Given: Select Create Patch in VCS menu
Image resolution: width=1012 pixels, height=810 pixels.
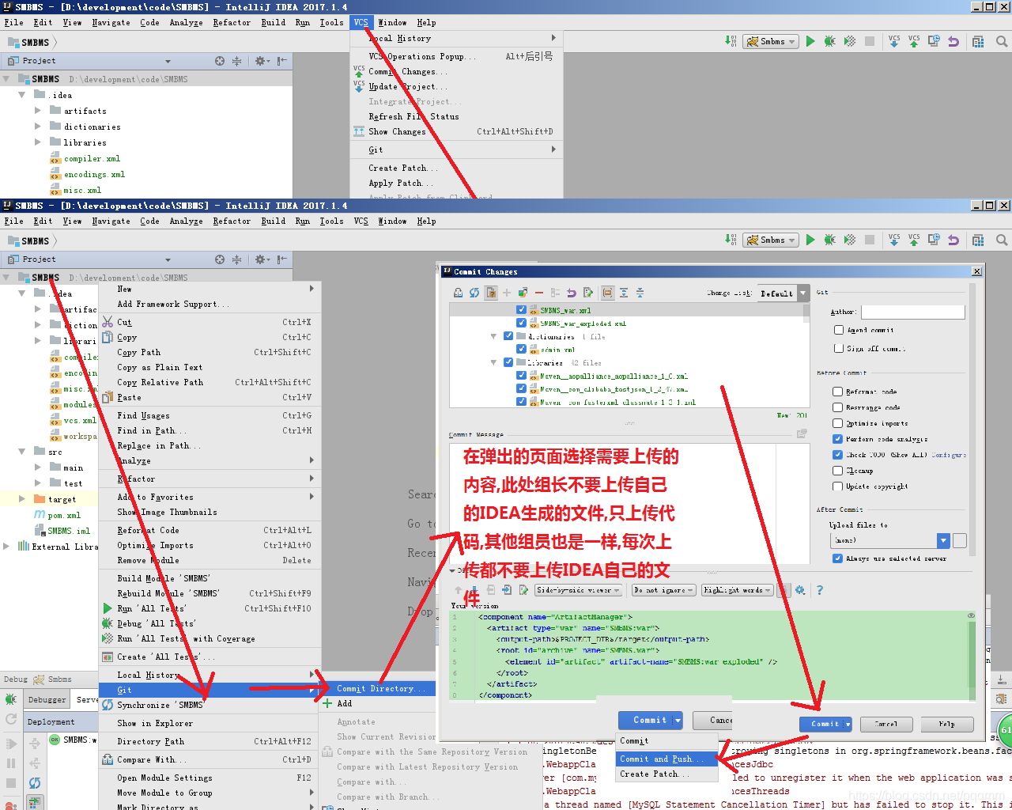Looking at the screenshot, I should coord(456,168).
